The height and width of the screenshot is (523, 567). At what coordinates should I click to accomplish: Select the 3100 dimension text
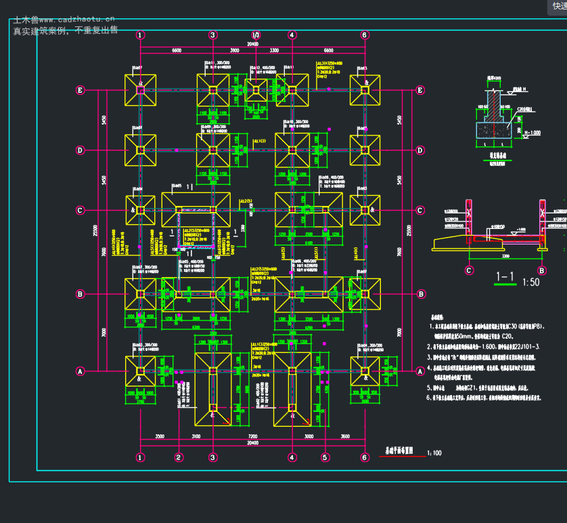coord(196,436)
